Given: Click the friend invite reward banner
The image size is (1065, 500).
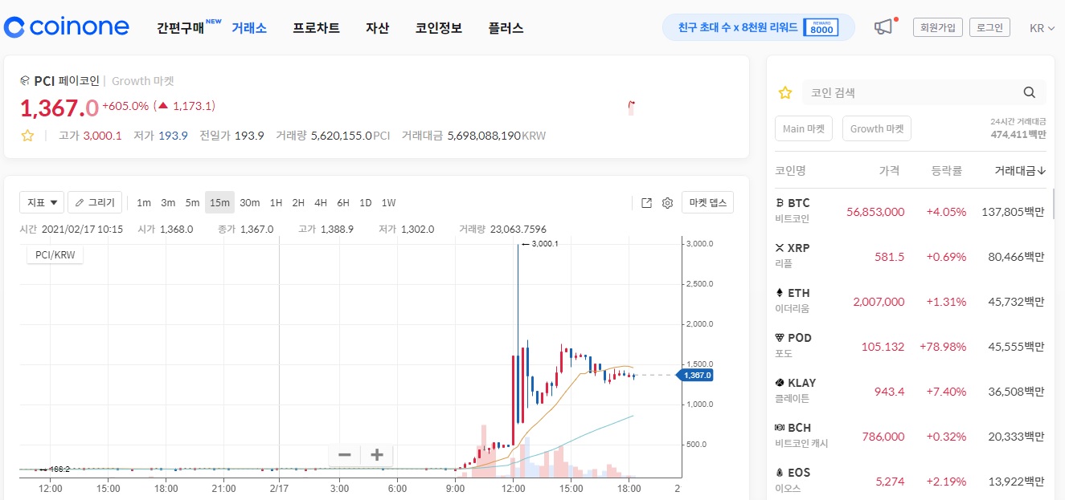Looking at the screenshot, I should [x=758, y=27].
